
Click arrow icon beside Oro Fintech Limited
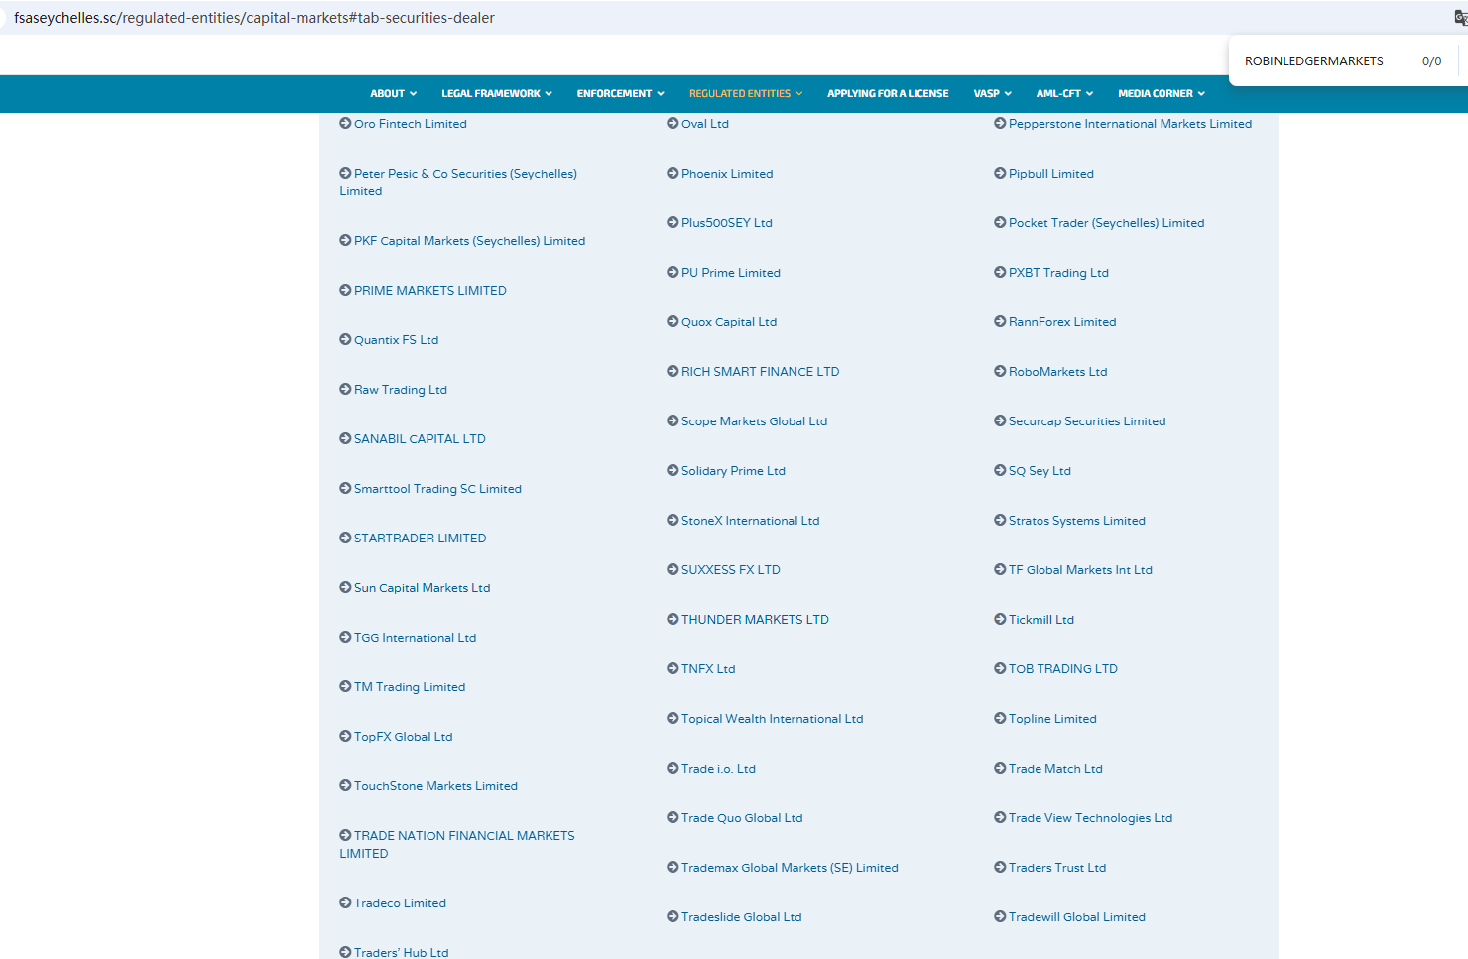(345, 124)
